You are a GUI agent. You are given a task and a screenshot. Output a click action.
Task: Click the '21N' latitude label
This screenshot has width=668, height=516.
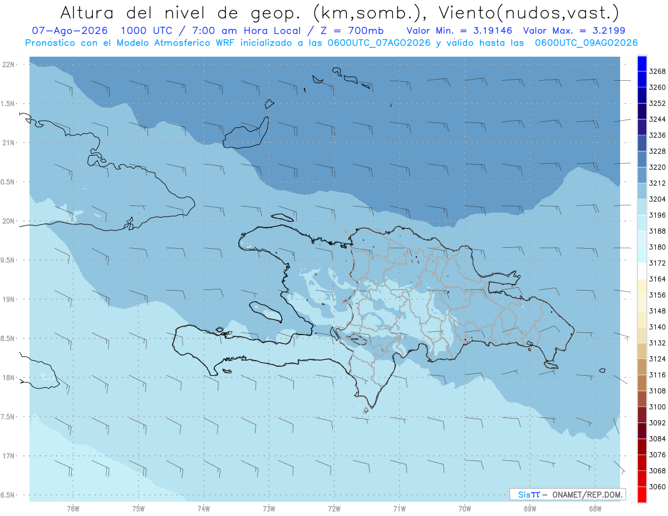9,143
